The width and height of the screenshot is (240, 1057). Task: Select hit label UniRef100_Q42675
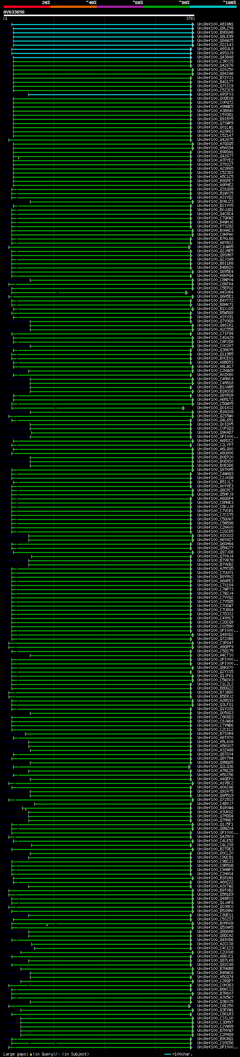(x=215, y=139)
